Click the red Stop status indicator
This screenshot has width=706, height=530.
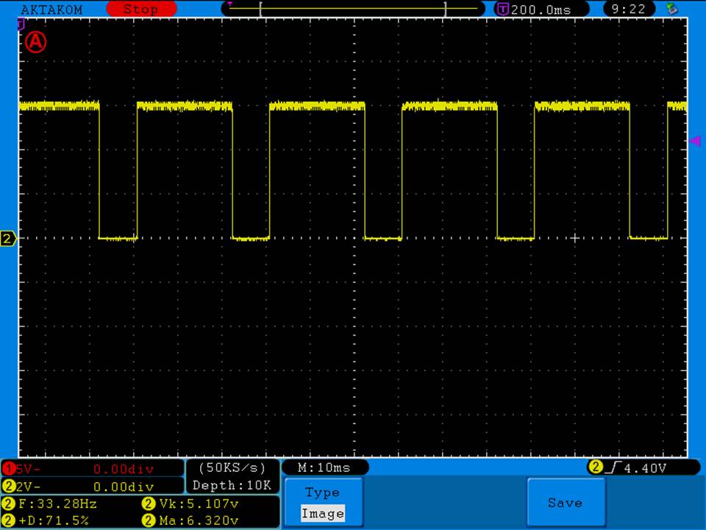click(140, 10)
